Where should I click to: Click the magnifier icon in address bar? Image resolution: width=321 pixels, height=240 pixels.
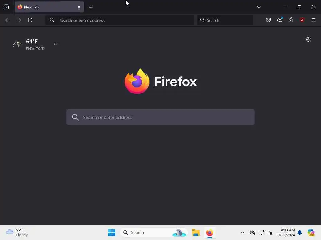click(x=52, y=20)
